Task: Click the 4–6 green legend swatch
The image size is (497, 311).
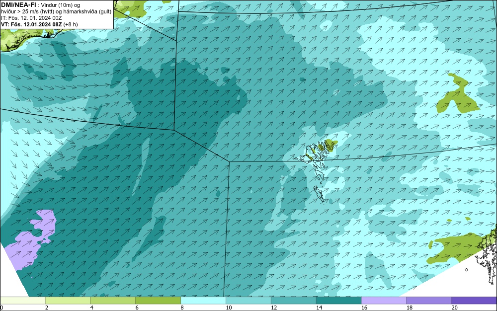Action: (113, 301)
